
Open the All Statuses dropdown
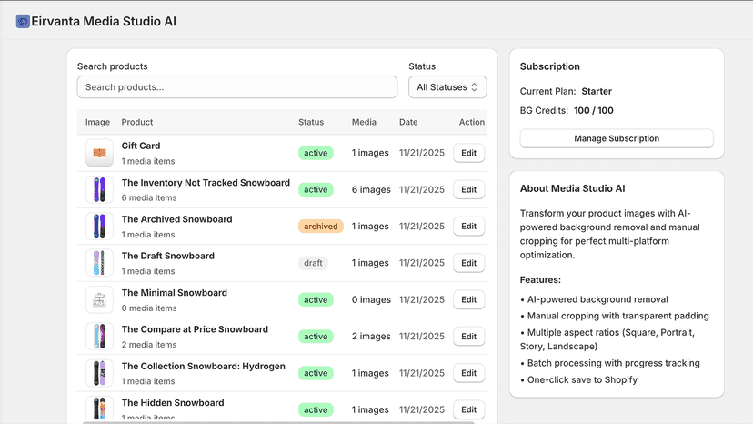[x=447, y=87]
